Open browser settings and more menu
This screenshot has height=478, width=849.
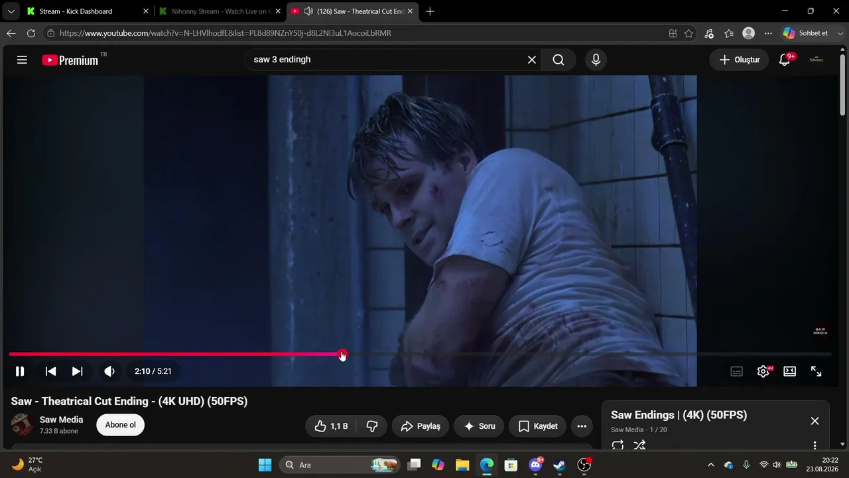pos(768,33)
